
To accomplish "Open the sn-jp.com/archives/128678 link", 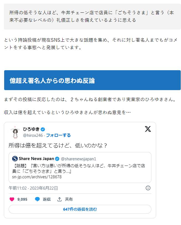I will (x=37, y=177).
